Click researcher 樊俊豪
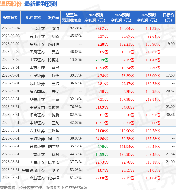176x190 pixels. point(54,107)
